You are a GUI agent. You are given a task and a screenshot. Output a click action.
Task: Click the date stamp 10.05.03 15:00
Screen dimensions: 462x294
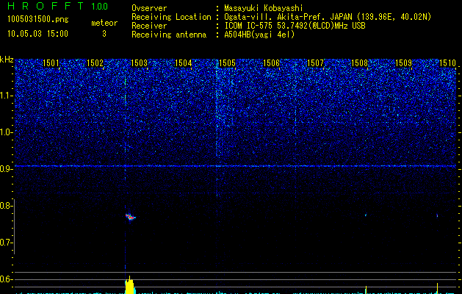pyautogui.click(x=37, y=34)
